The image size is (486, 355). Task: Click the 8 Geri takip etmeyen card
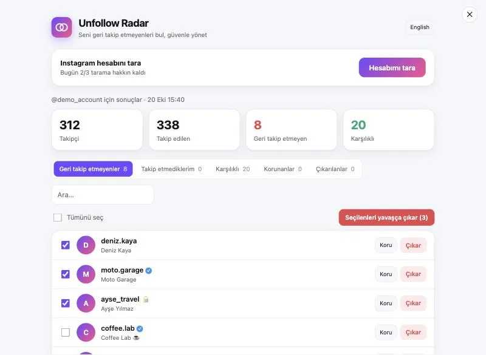292,130
